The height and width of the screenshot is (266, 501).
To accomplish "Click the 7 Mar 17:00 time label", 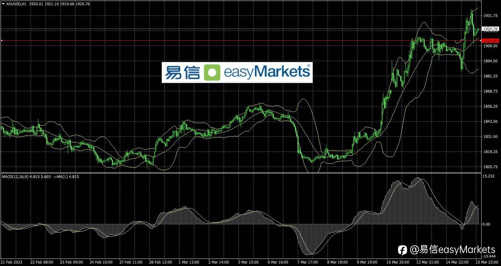I will coord(308,262).
